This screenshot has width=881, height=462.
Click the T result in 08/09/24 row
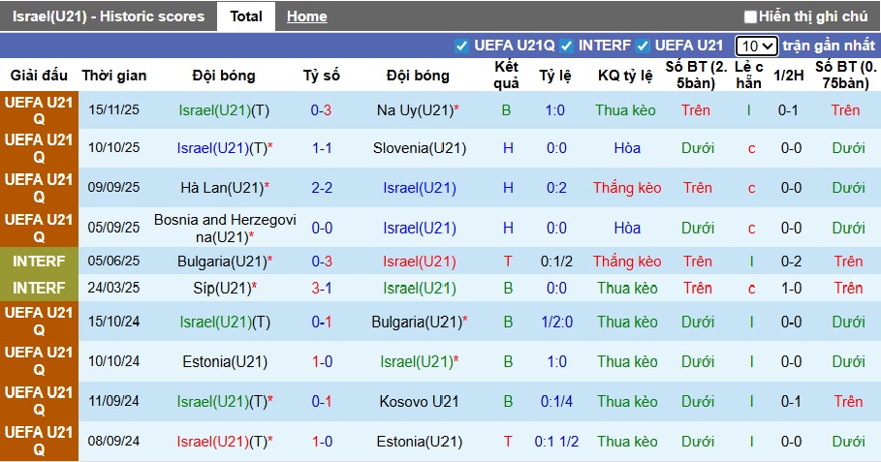508,442
